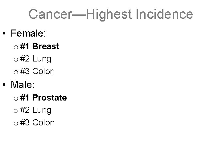Viewport: 222px width, 166px height.
Task: Click the circle marker before "#1 Prostate"
Action: click(15, 98)
